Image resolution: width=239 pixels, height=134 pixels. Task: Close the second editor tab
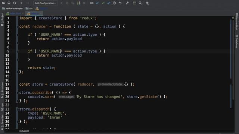[x=41, y=14]
